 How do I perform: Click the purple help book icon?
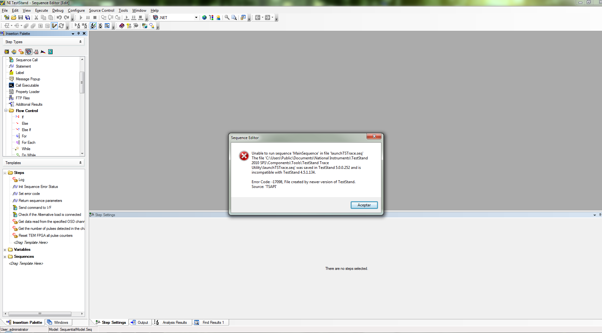tap(122, 26)
